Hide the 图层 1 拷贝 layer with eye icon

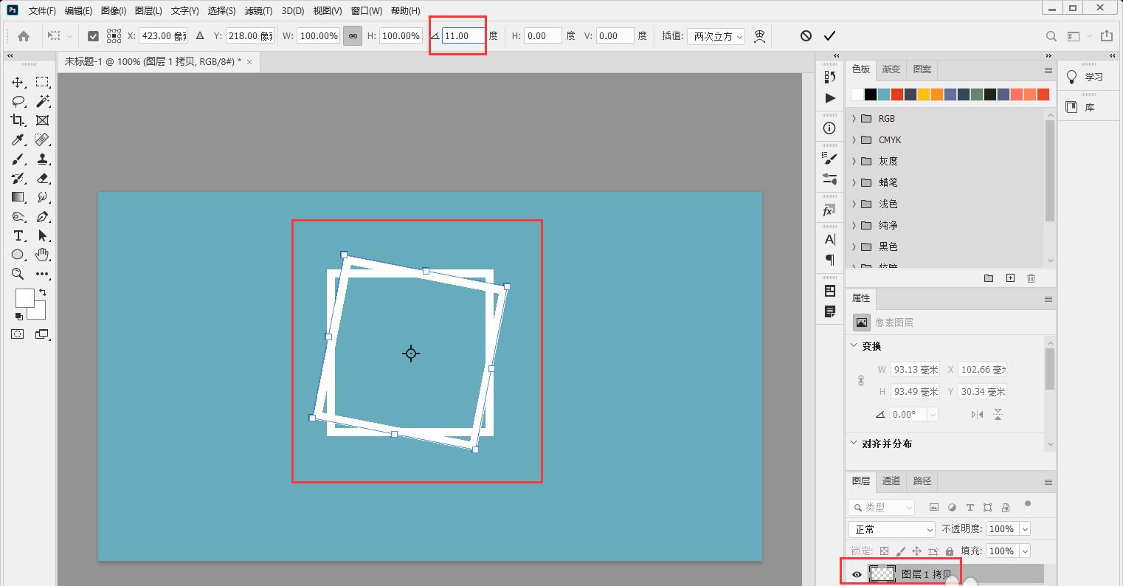[x=857, y=574]
